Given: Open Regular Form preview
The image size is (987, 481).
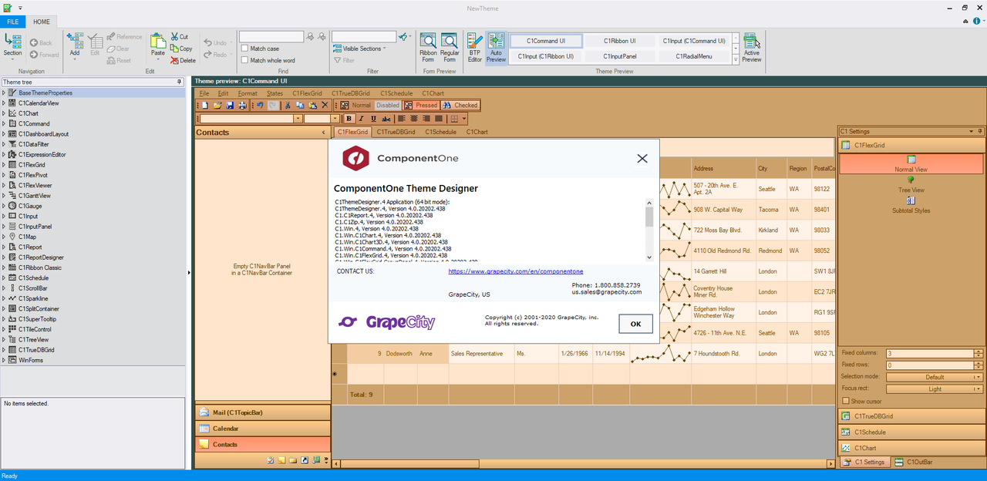Looking at the screenshot, I should [450, 48].
